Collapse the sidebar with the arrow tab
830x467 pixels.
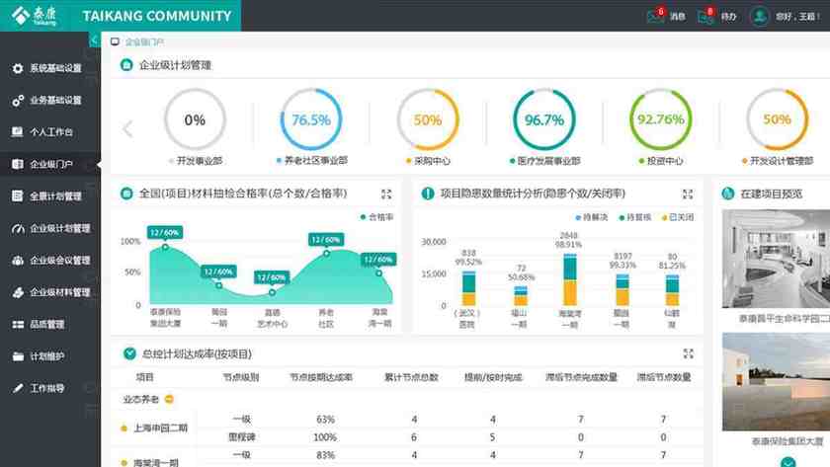tap(95, 40)
